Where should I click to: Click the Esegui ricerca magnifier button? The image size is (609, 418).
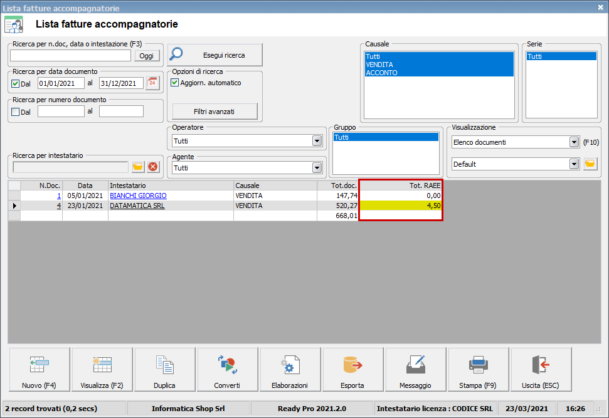(x=215, y=55)
